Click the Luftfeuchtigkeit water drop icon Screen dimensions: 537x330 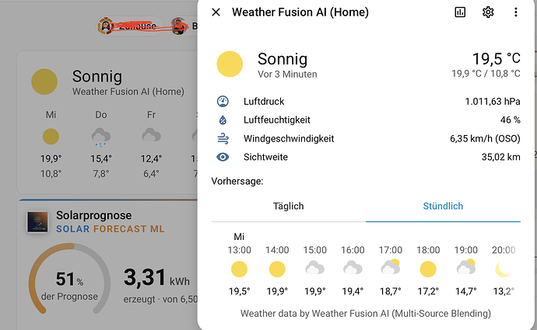click(x=223, y=120)
